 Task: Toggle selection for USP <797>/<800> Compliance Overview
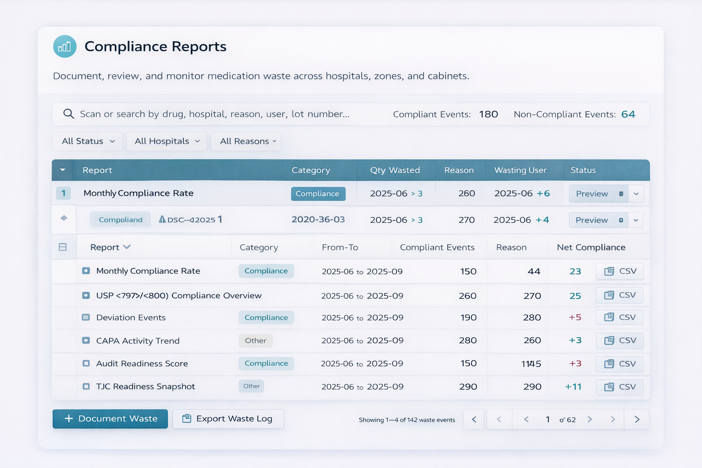85,295
